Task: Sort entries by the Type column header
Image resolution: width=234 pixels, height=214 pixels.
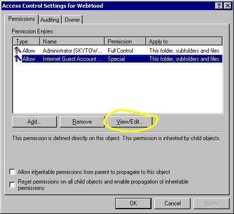Action: point(26,42)
